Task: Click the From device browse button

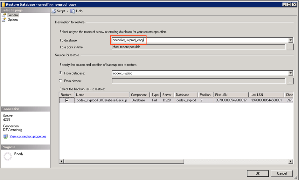Action: (290, 81)
